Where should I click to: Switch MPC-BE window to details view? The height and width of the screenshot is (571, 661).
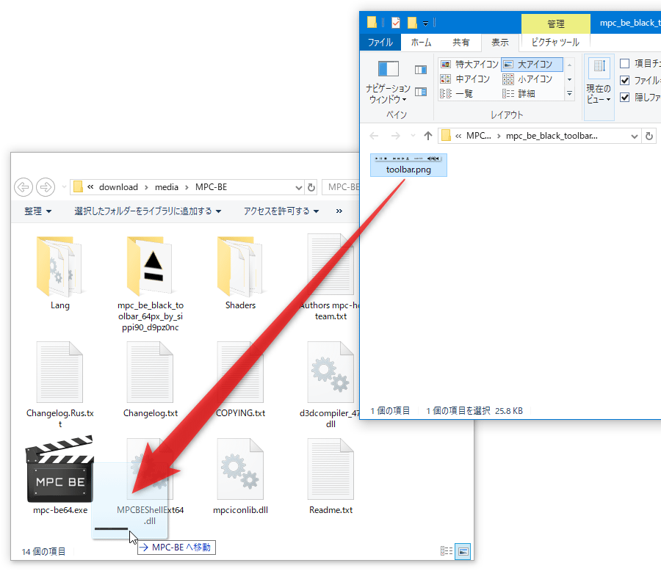(447, 551)
